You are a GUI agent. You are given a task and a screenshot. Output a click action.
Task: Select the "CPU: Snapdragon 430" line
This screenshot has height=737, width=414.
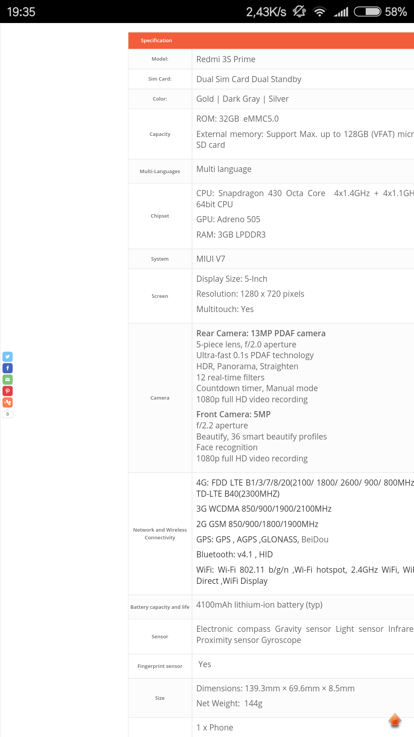point(305,198)
